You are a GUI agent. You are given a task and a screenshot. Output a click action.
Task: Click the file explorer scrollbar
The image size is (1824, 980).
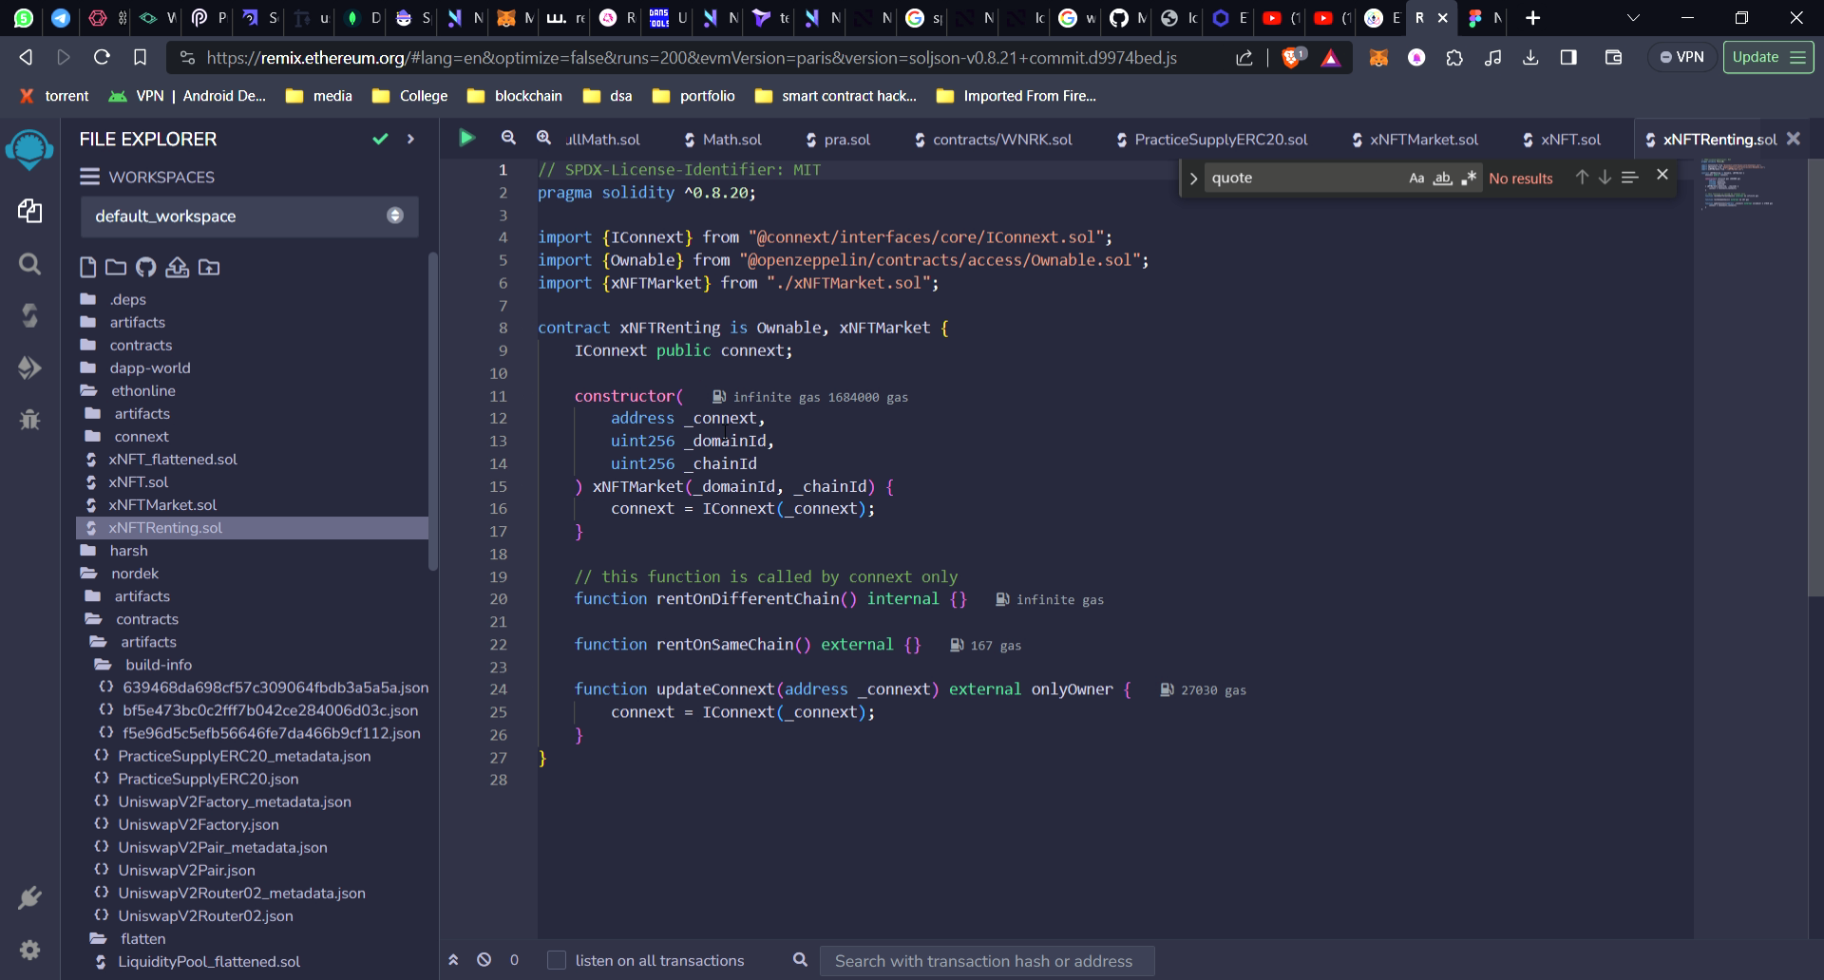pyautogui.click(x=433, y=411)
